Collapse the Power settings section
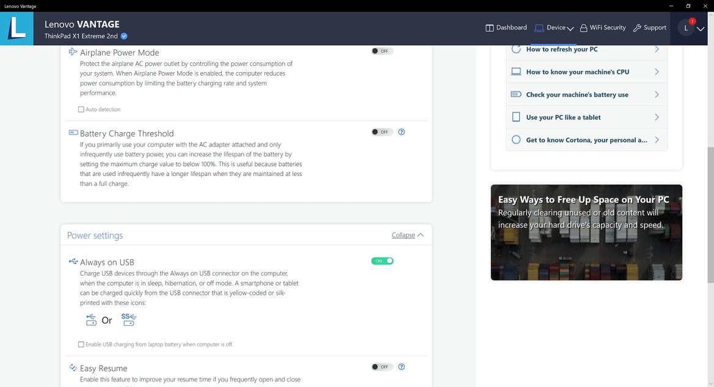 [x=407, y=235]
